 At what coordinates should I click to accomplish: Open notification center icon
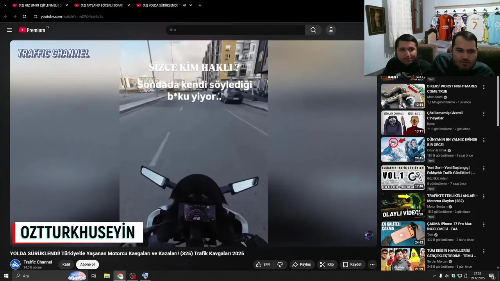492,276
